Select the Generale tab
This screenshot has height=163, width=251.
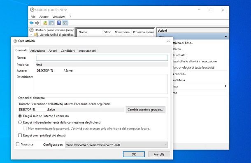(21, 50)
